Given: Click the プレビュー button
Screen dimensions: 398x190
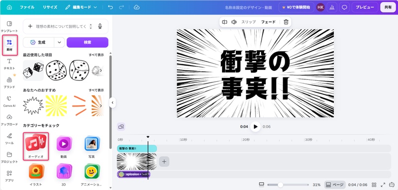Looking at the screenshot, I should coord(365,7).
